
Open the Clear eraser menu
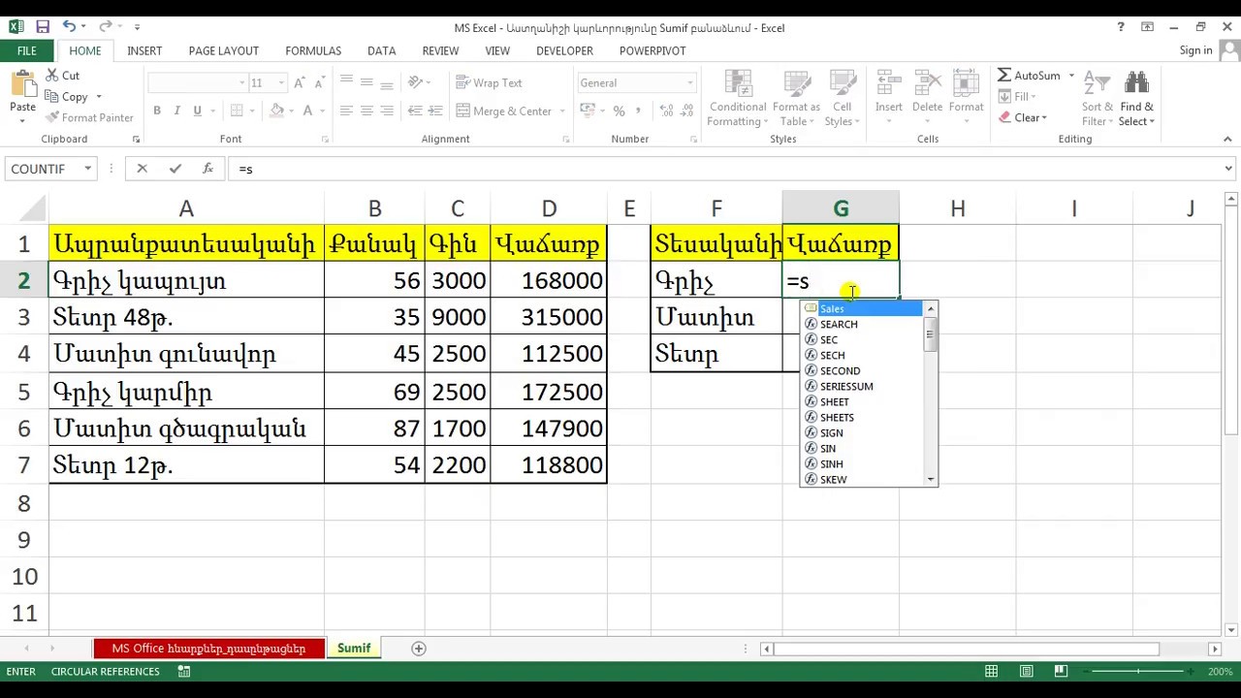(x=1022, y=117)
